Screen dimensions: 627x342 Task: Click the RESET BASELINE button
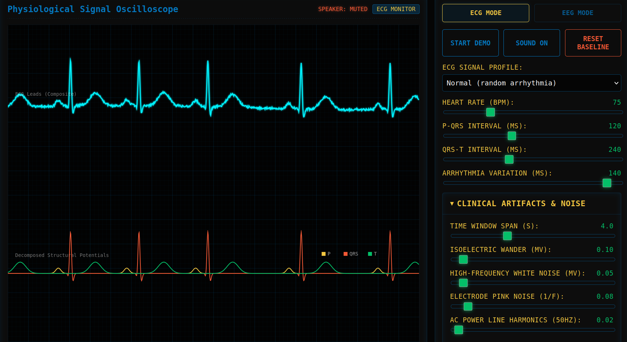(x=593, y=43)
